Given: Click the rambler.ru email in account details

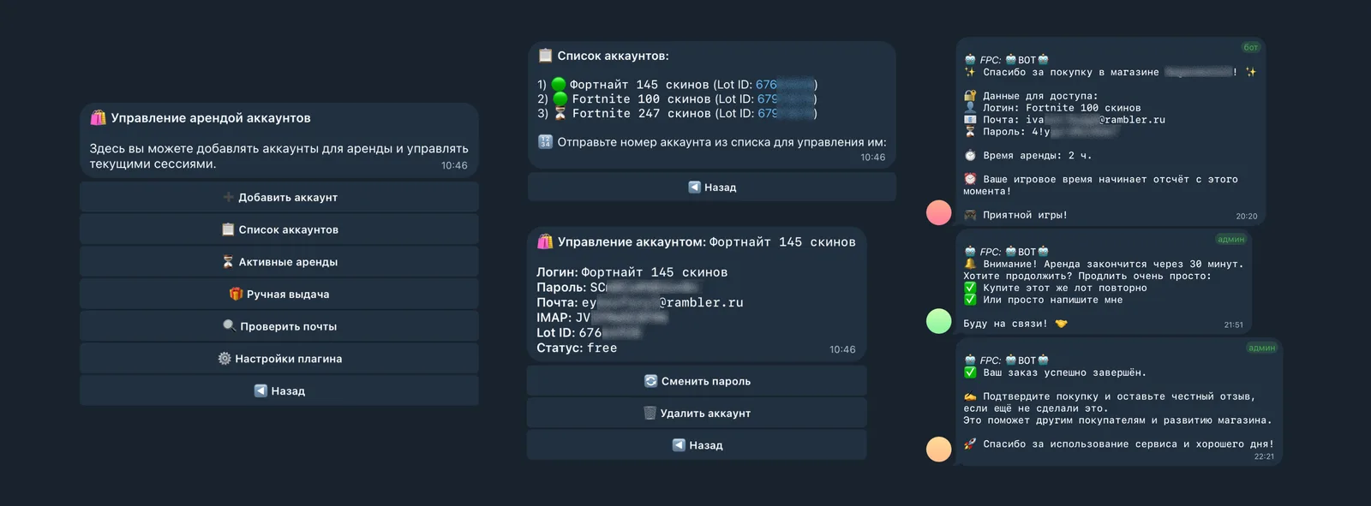Looking at the screenshot, I should tap(662, 302).
